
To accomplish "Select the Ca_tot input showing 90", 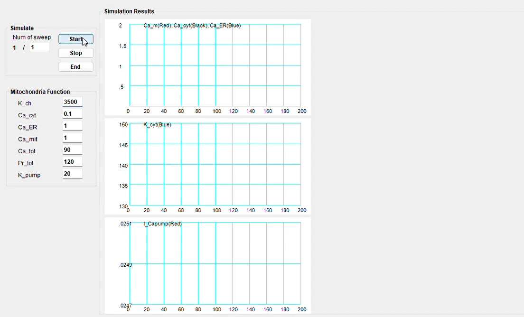I will point(72,150).
